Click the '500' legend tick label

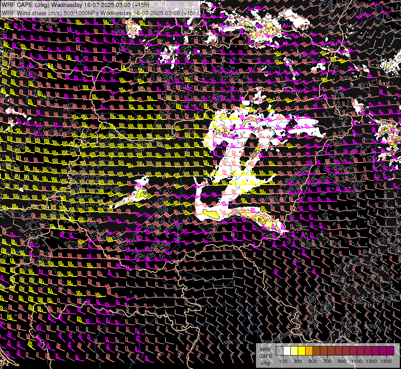coord(313,361)
